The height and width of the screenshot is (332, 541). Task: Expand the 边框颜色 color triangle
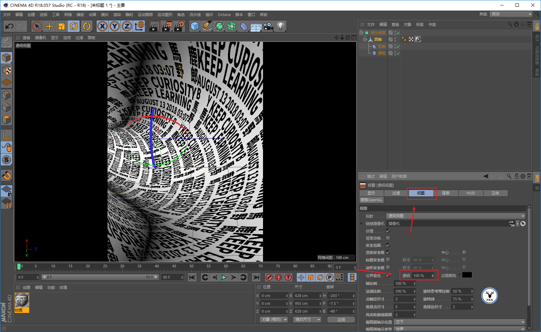[x=460, y=274]
